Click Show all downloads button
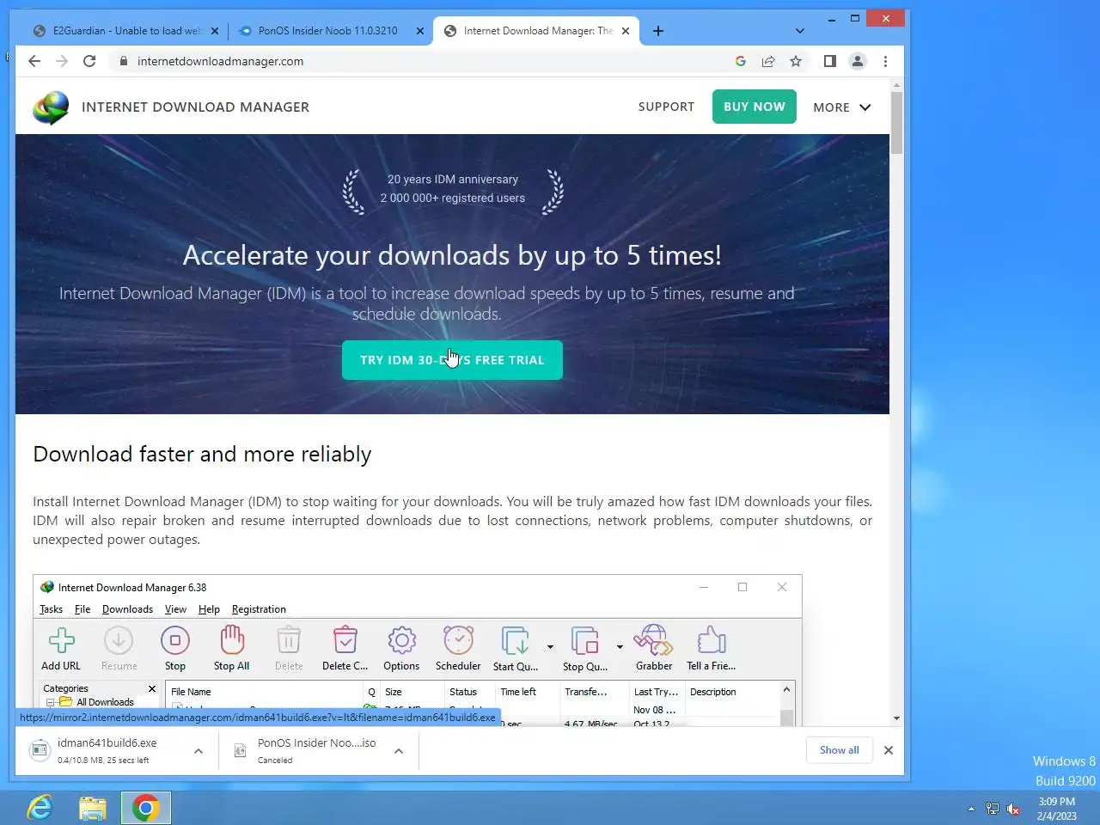Image resolution: width=1100 pixels, height=825 pixels. coord(840,750)
